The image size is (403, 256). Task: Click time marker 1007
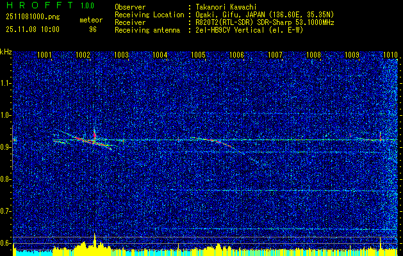(275, 55)
